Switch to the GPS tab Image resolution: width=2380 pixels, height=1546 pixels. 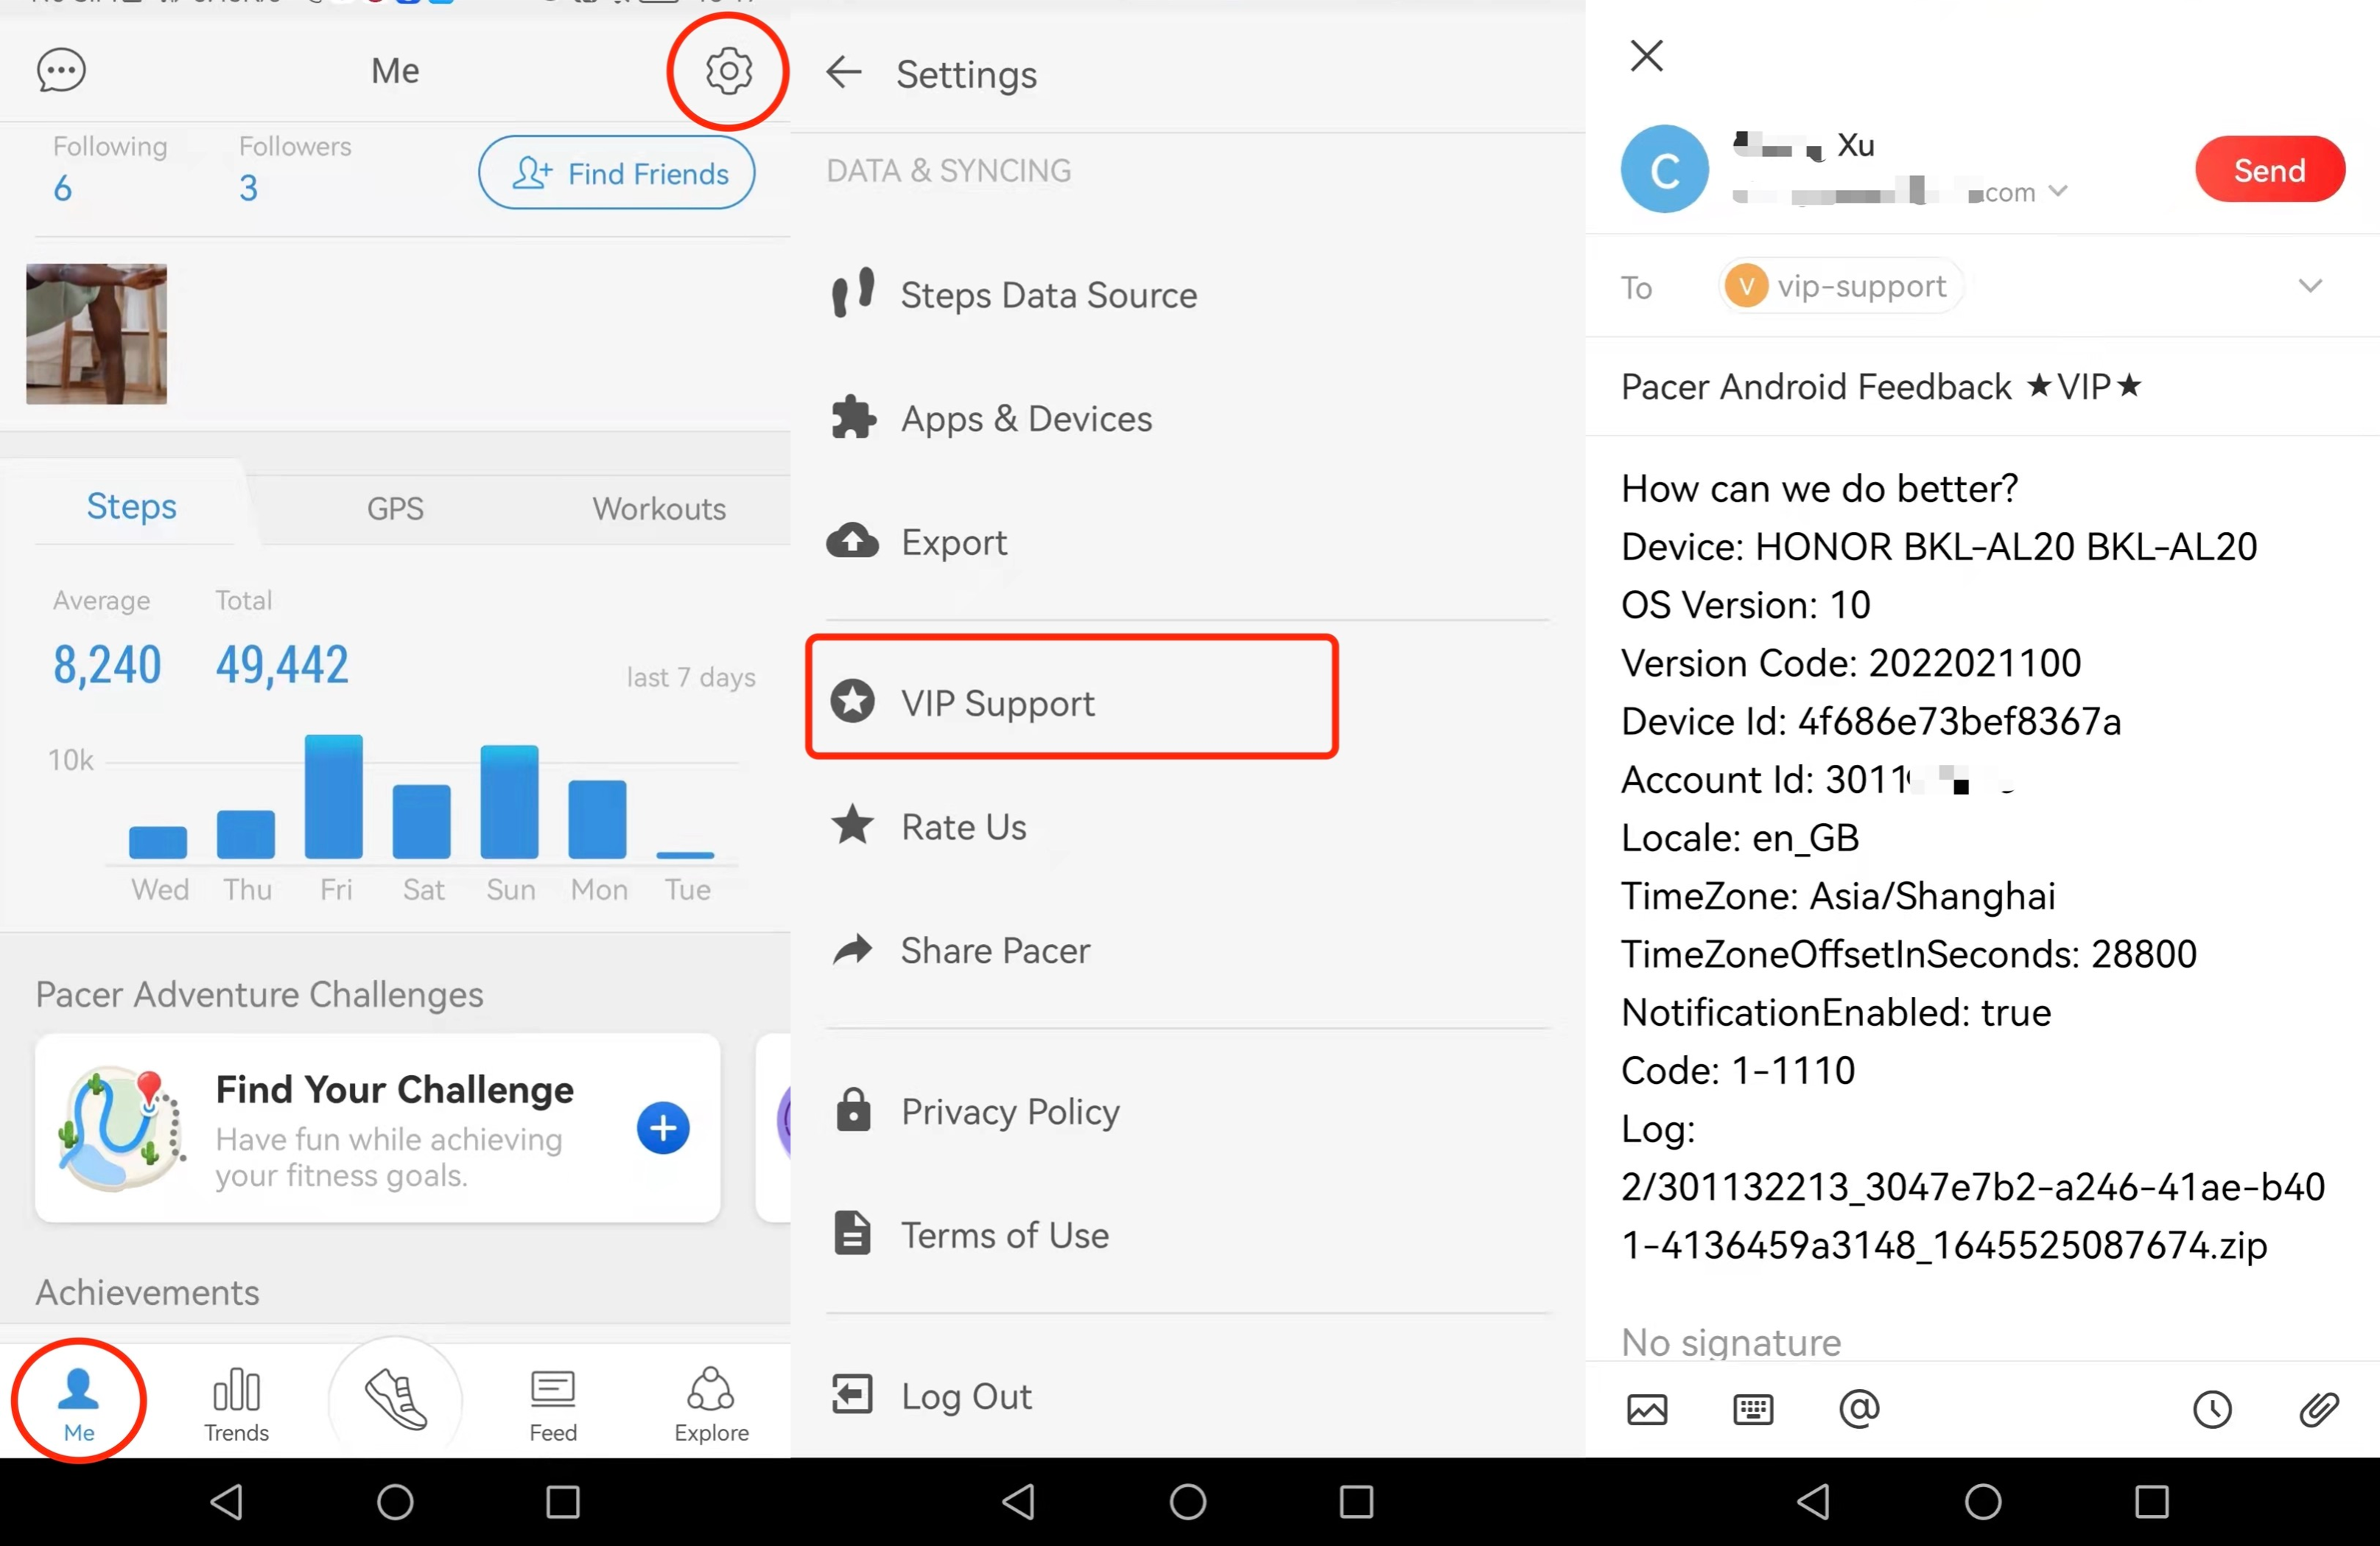[395, 508]
